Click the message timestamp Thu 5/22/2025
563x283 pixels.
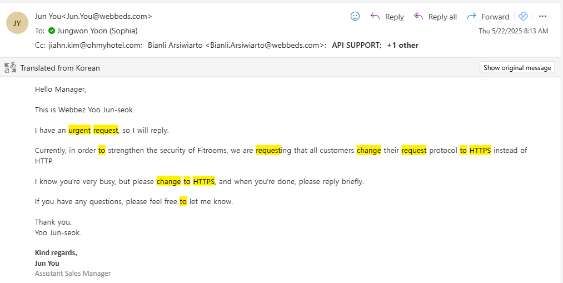click(x=513, y=31)
